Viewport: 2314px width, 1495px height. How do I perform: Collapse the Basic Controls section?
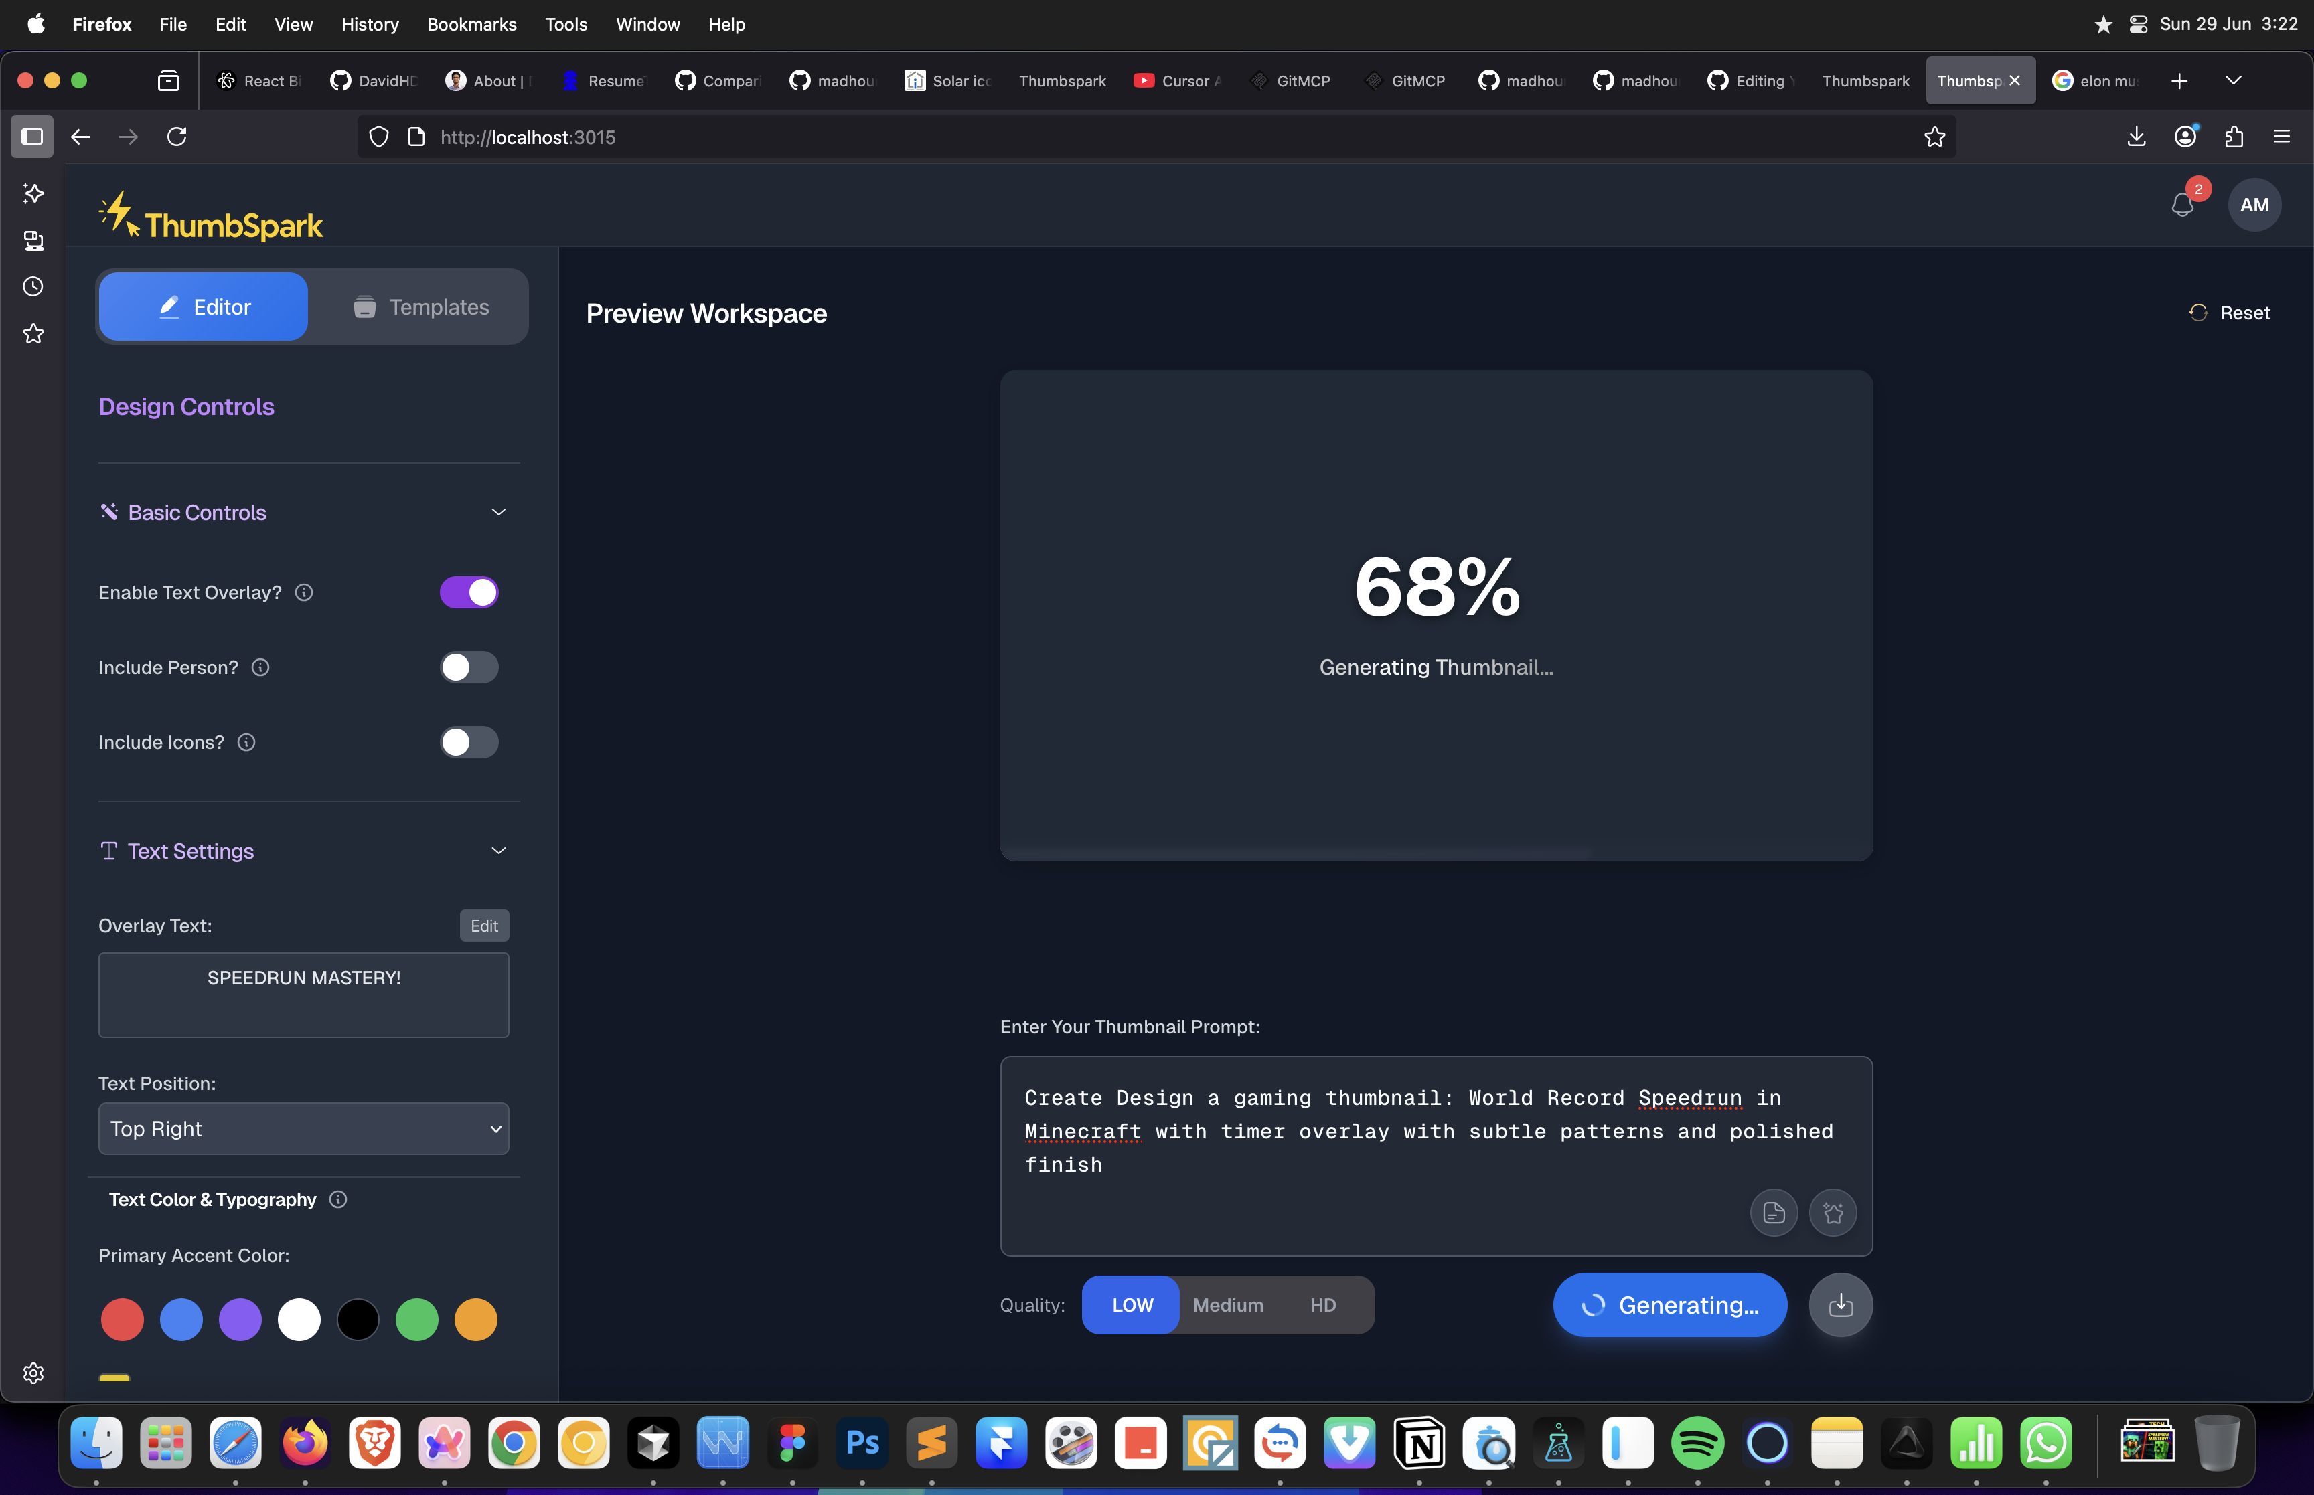pyautogui.click(x=498, y=511)
